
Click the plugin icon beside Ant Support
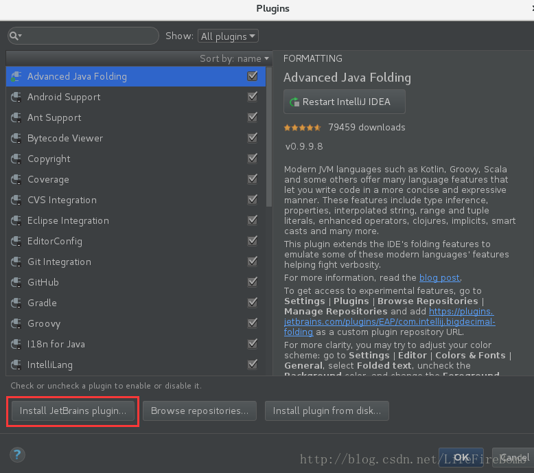(x=16, y=117)
